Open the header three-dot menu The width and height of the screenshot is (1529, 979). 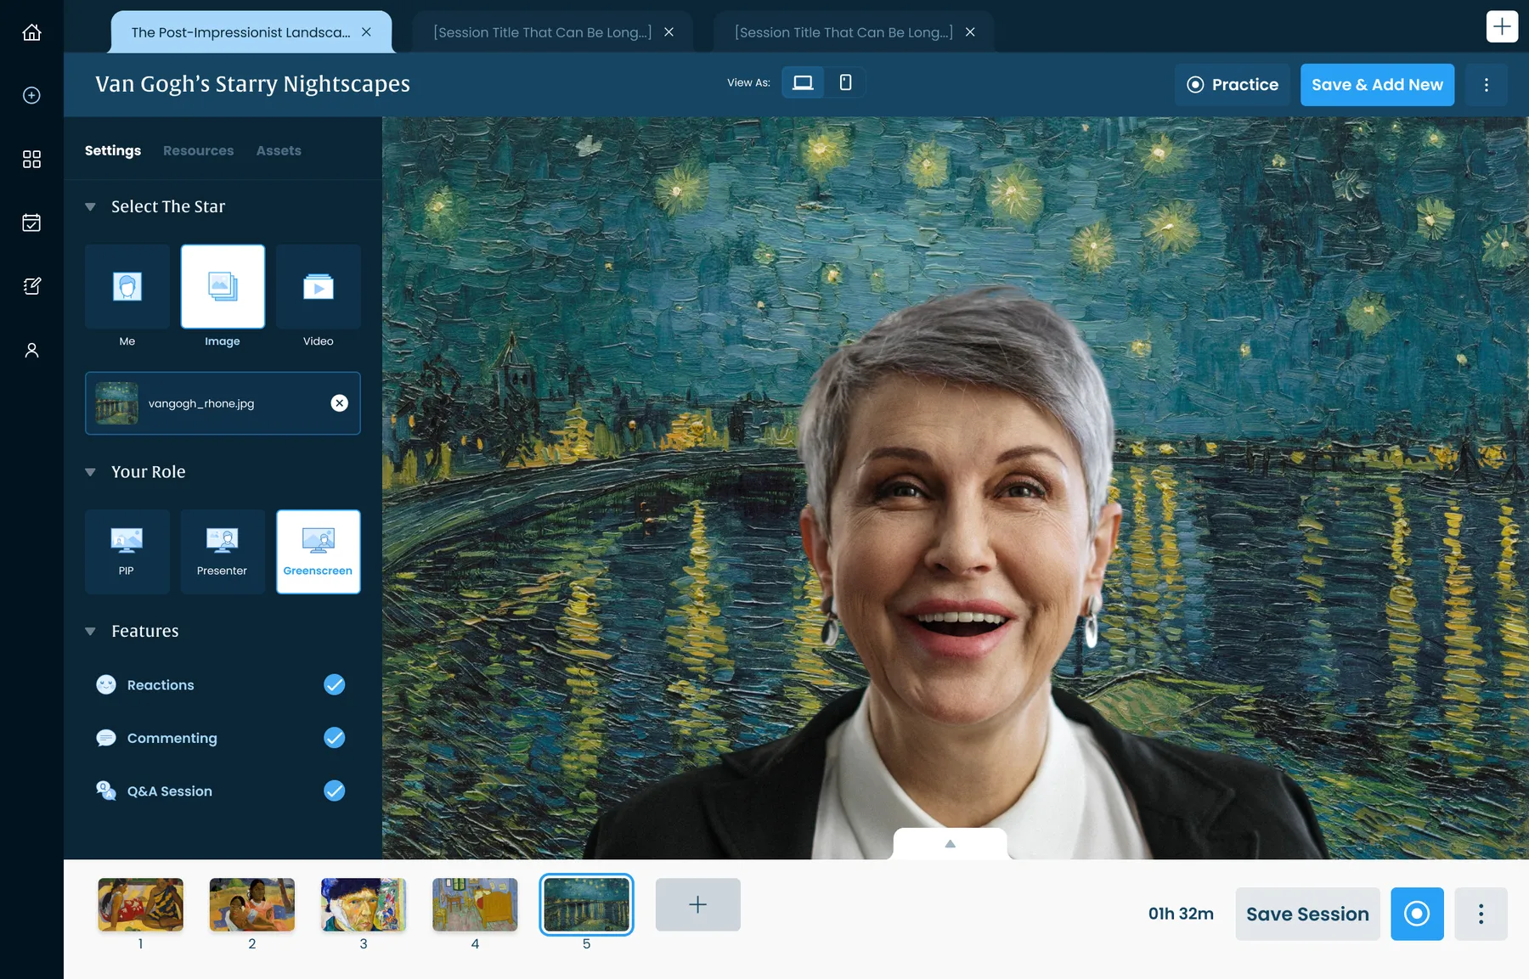click(x=1486, y=85)
